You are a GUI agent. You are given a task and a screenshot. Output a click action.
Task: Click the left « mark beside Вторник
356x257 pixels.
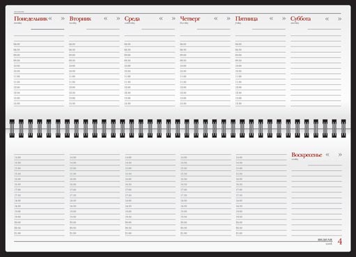coord(106,19)
